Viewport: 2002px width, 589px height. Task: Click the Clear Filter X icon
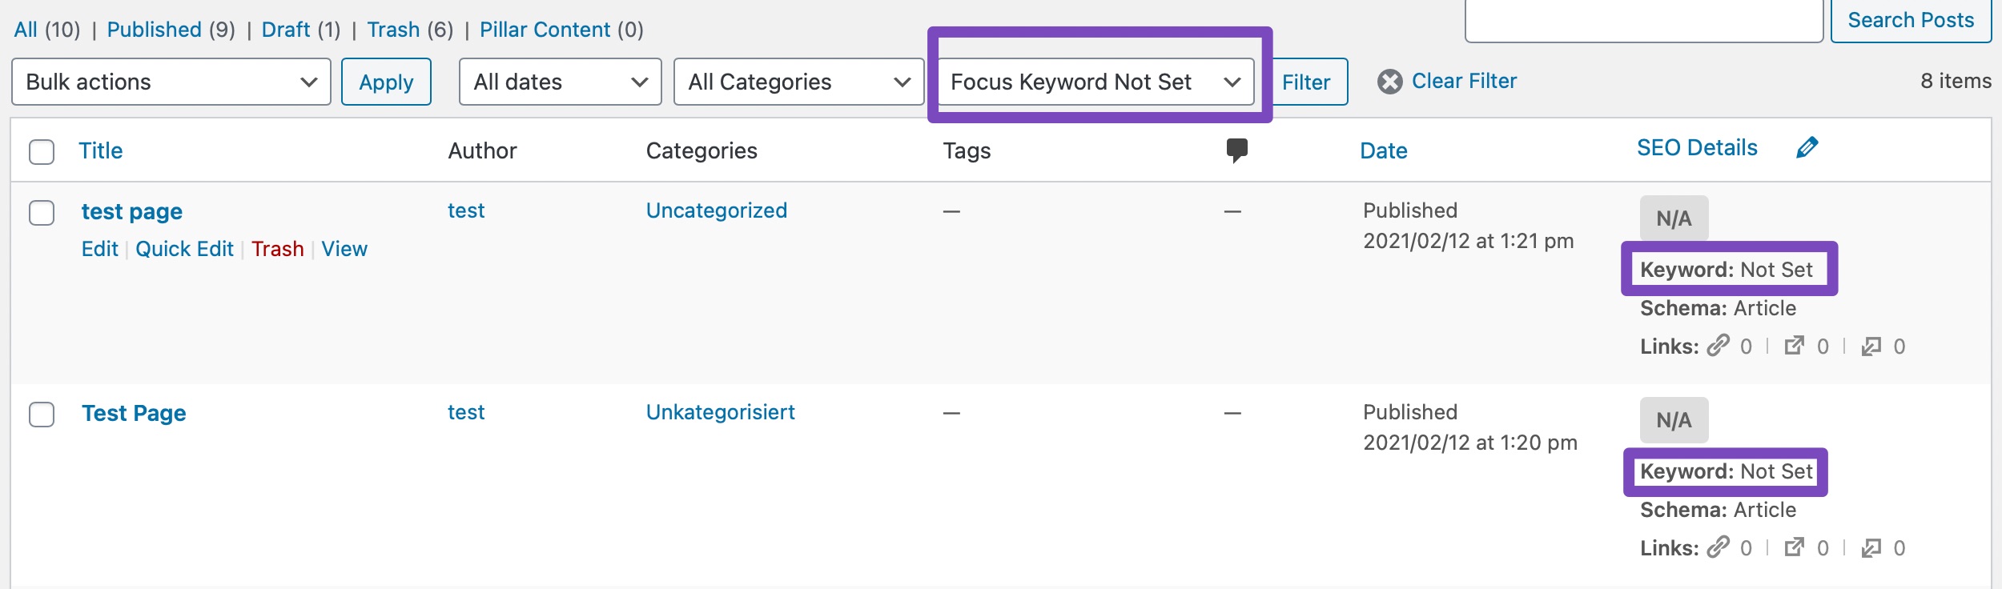1389,82
